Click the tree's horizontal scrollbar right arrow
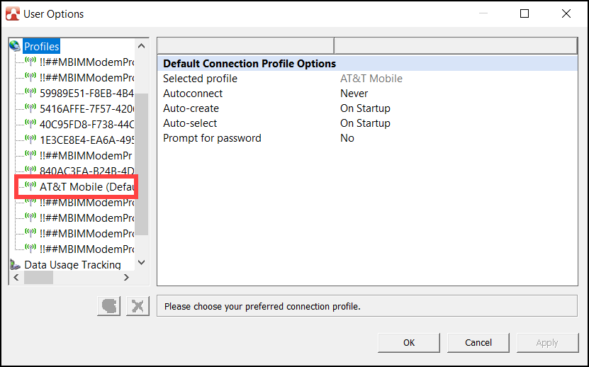 click(x=127, y=278)
